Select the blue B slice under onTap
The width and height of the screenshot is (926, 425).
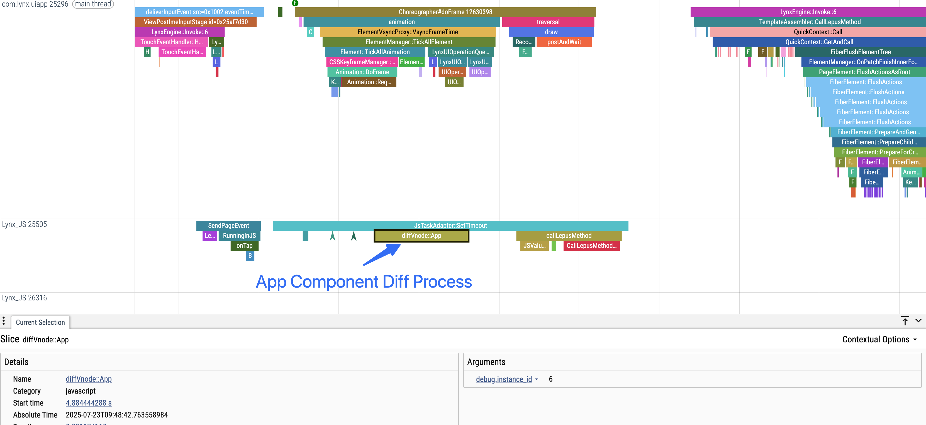click(250, 256)
